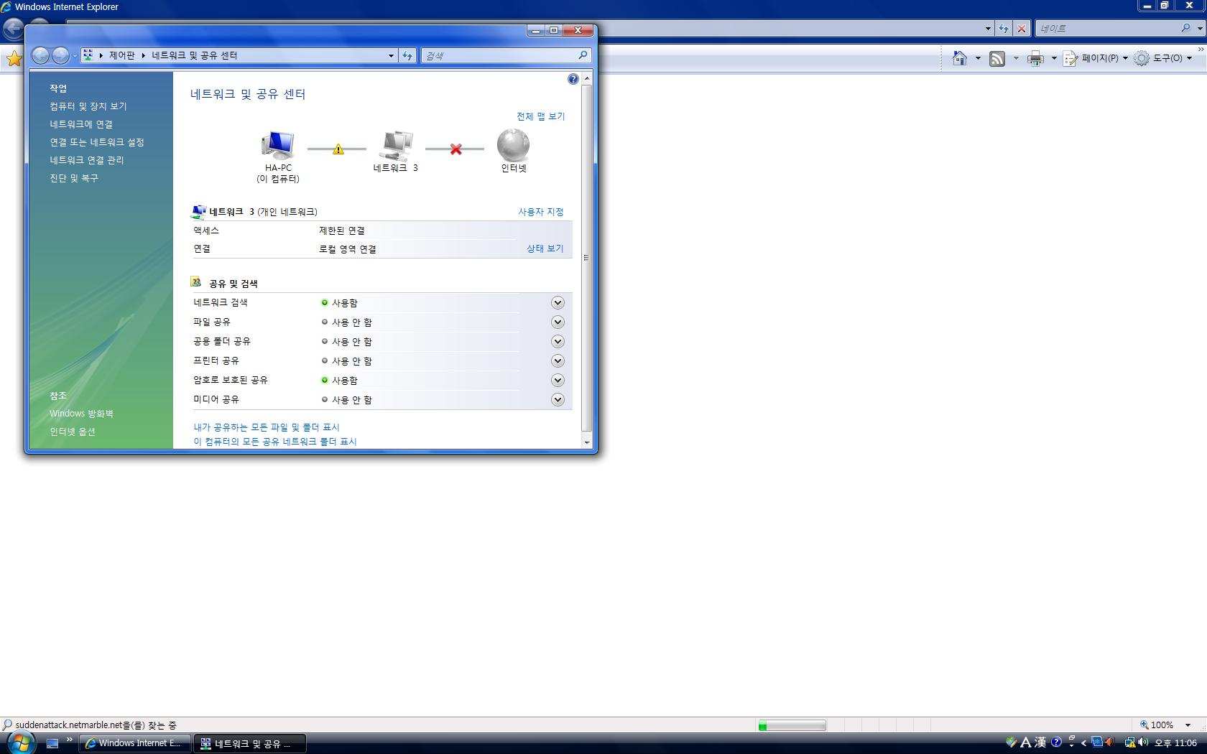The width and height of the screenshot is (1207, 754).
Task: Click the Windows Start orb
Action: 21,743
